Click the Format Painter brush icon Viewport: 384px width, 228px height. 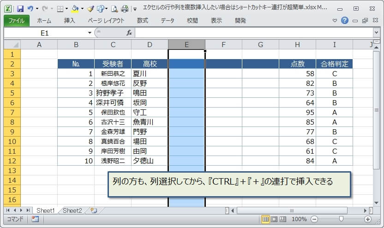click(90, 9)
